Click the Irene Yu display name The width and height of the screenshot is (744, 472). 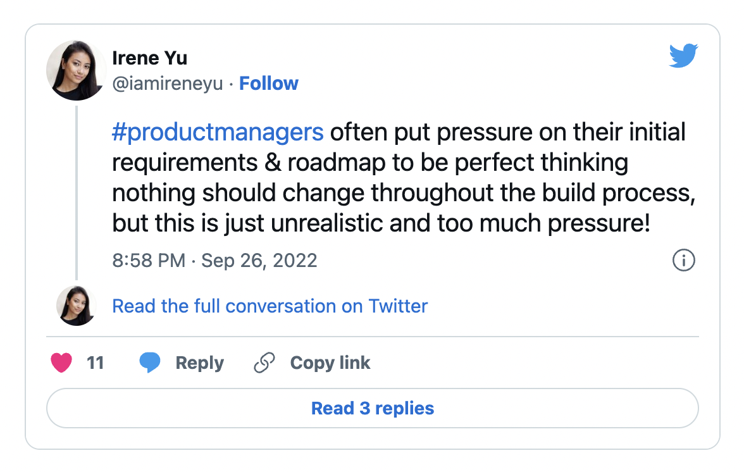point(149,58)
